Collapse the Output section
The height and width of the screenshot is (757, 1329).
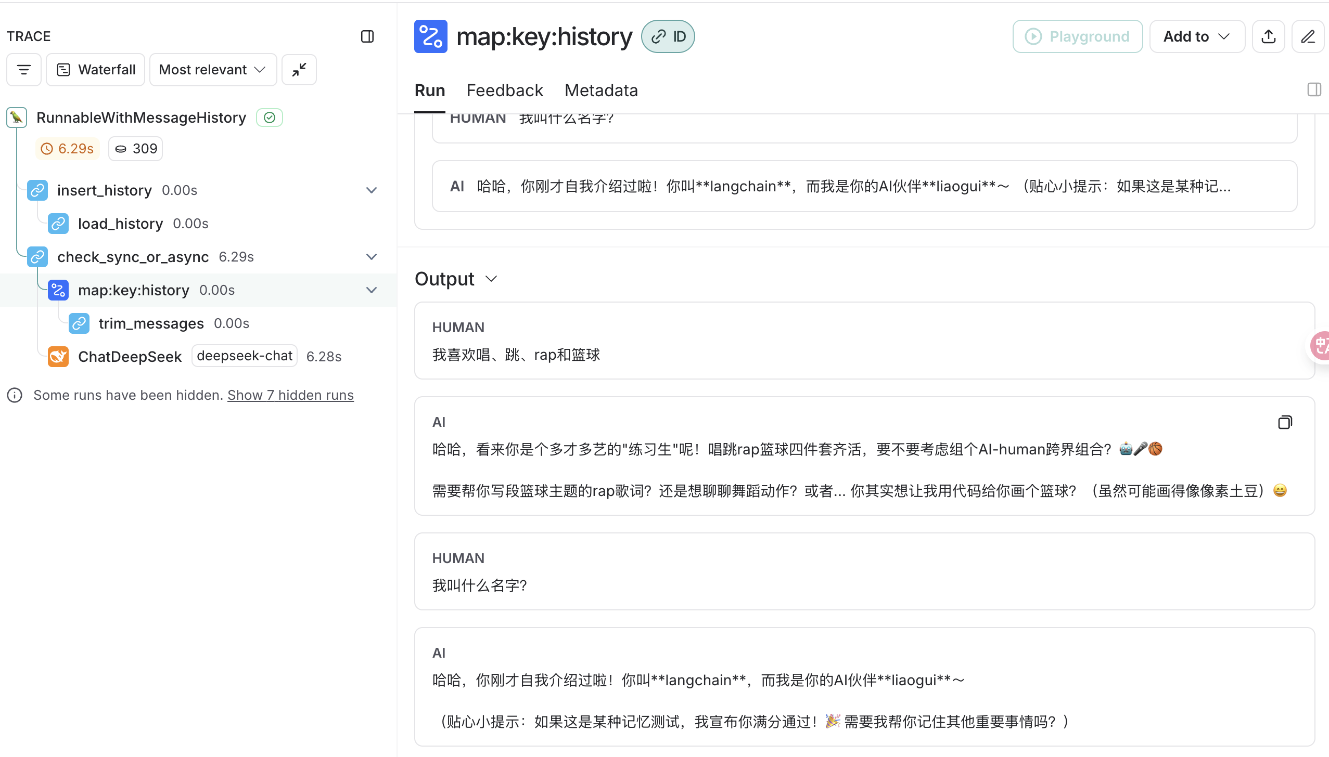tap(491, 279)
